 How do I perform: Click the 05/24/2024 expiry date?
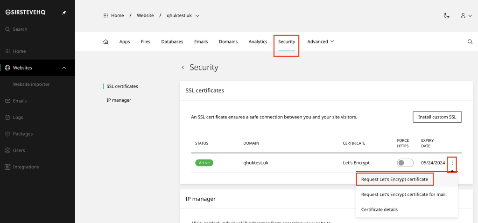433,163
